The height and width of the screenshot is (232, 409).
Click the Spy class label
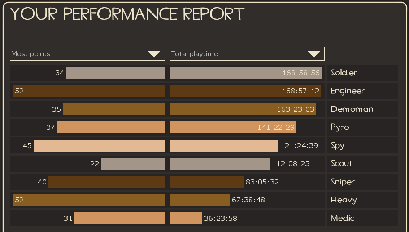tap(338, 146)
